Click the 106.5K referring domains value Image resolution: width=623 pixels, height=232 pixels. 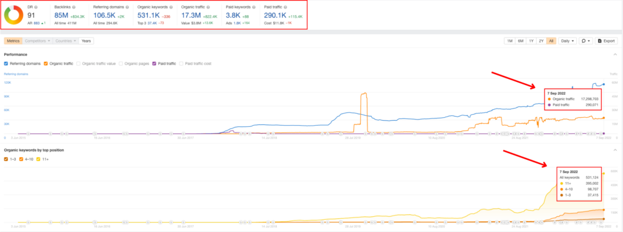pyautogui.click(x=105, y=15)
